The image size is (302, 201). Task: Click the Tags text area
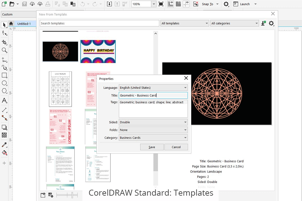click(153, 109)
